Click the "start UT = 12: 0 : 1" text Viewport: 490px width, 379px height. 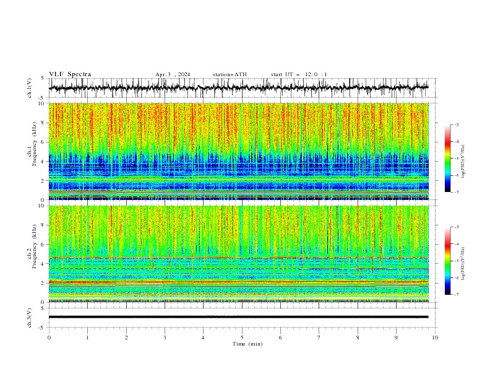point(299,74)
